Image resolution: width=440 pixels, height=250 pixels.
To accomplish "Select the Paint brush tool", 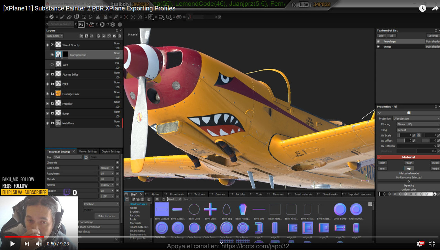I will point(62,17).
